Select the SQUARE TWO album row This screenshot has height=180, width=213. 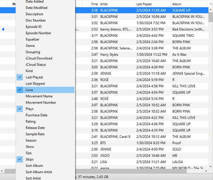point(142,36)
